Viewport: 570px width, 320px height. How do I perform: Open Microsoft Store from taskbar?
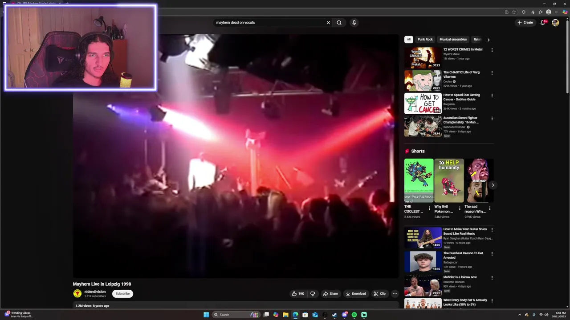click(305, 315)
